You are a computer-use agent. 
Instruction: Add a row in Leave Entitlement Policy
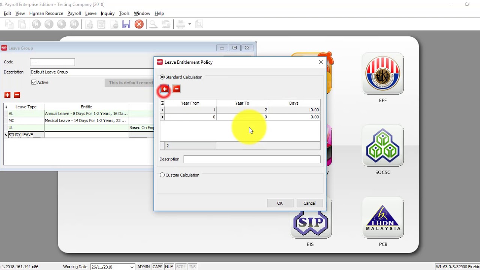[164, 89]
